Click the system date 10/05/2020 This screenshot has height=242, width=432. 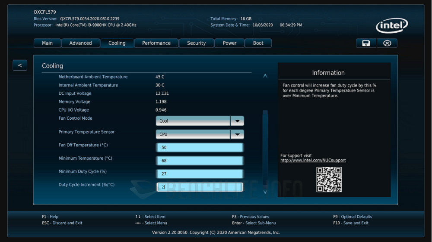pyautogui.click(x=263, y=25)
